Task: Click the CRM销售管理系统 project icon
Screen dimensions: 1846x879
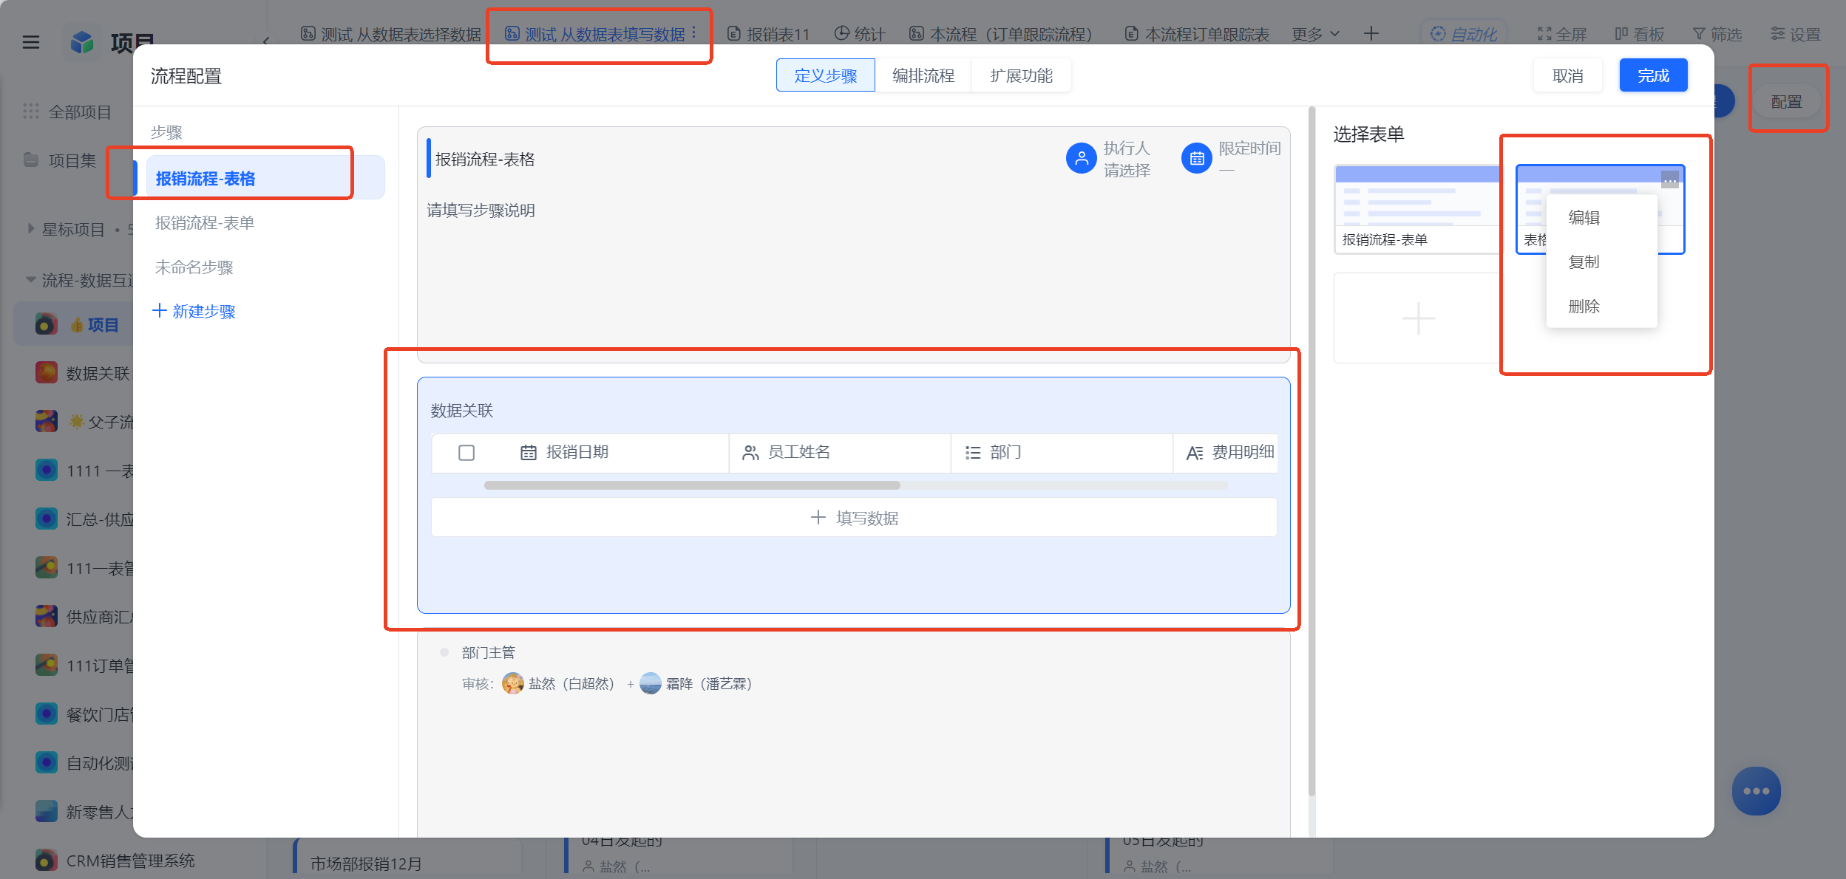Action: click(x=46, y=860)
